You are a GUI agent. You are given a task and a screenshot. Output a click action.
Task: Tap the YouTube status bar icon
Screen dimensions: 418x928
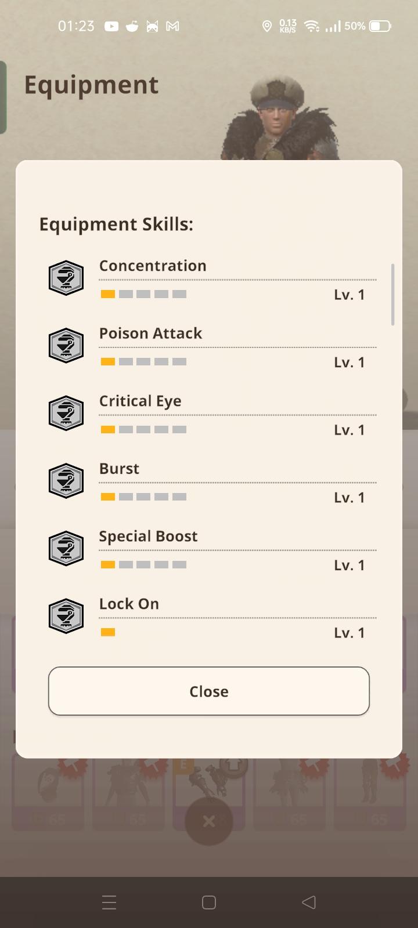point(111,26)
